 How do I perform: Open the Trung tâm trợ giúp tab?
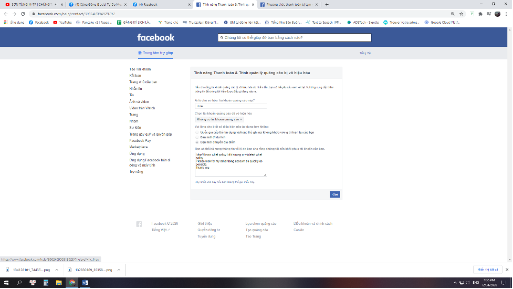155,53
